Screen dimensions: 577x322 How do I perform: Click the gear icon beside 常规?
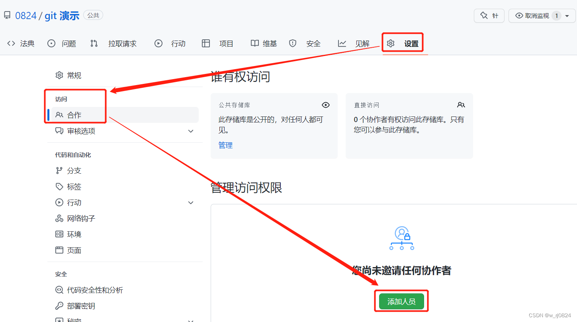59,75
